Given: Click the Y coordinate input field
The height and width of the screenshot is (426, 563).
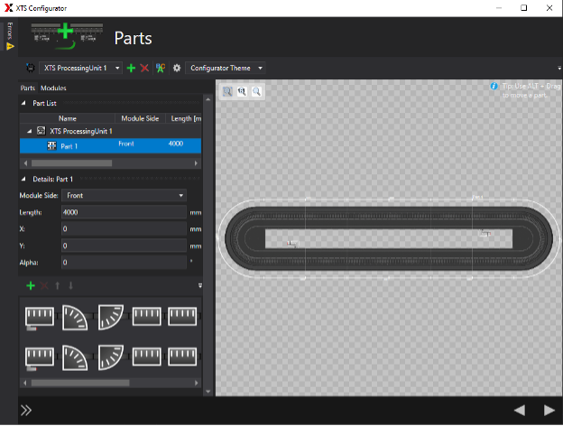Looking at the screenshot, I should point(124,245).
